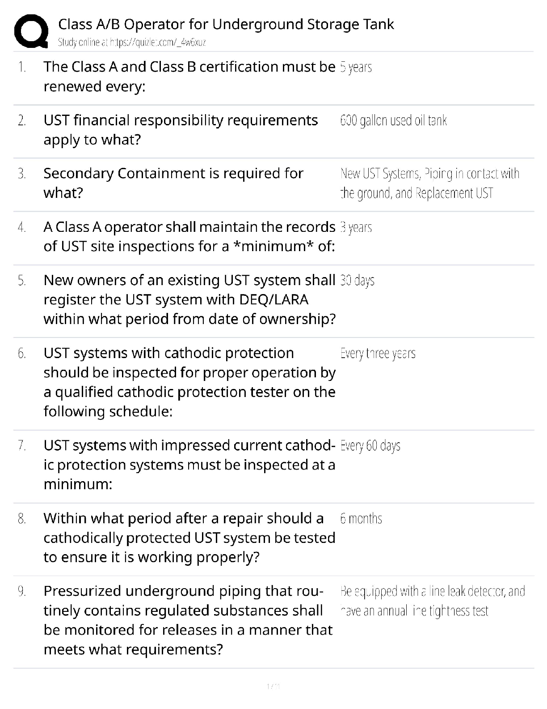Select the '5 years' answer text
Screen dimensions: 547x709
click(356, 67)
